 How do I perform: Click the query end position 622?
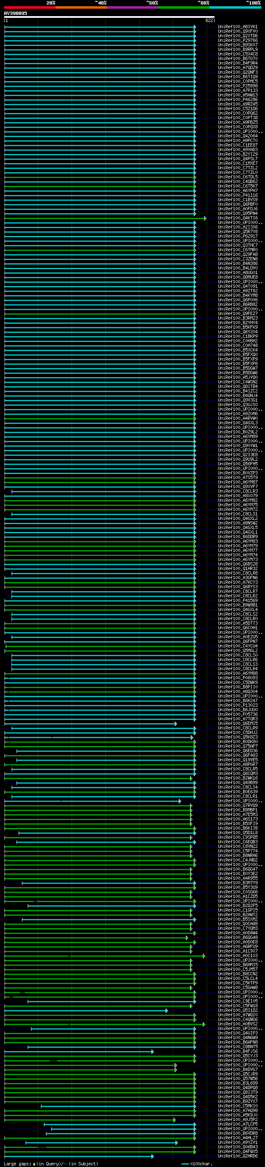coord(209,20)
